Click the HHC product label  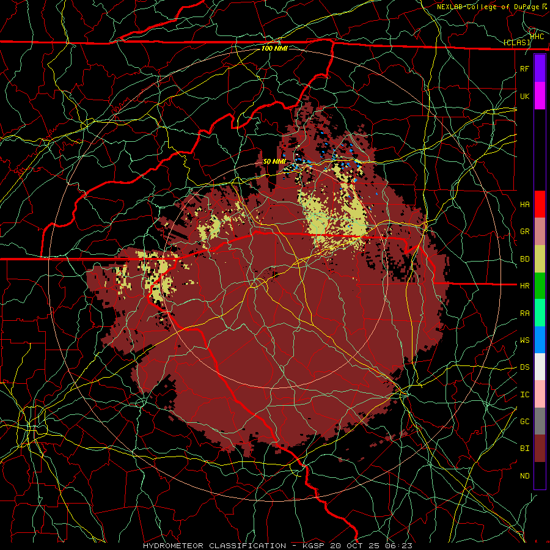(537, 37)
